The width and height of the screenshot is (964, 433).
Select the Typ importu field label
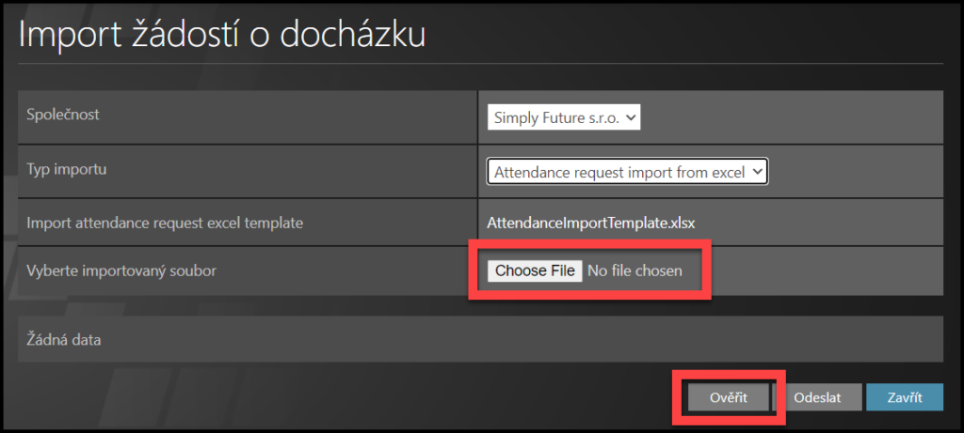point(65,169)
